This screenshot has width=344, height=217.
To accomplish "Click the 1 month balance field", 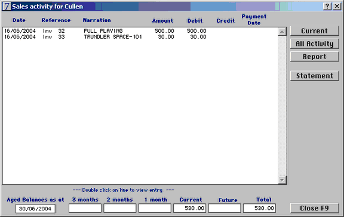I will (155, 208).
